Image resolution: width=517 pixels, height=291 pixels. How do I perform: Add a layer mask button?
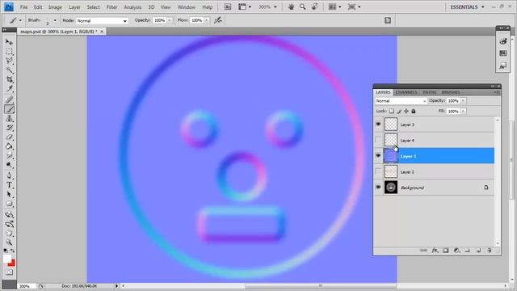click(446, 251)
